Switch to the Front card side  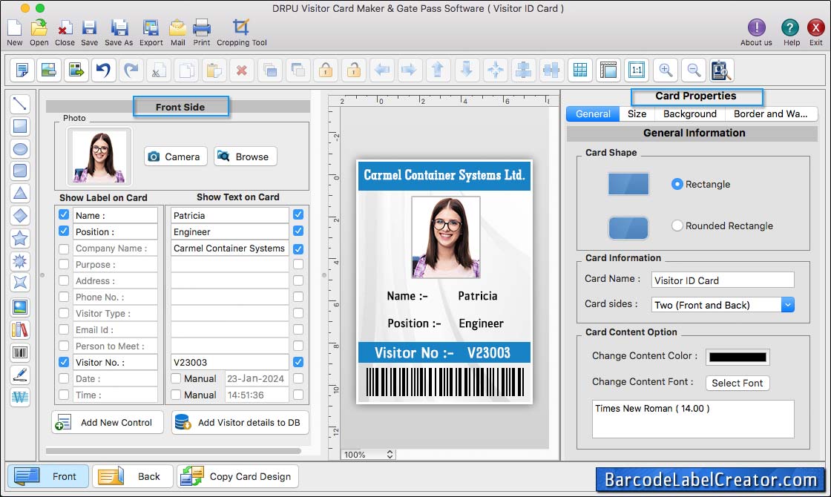coord(47,475)
